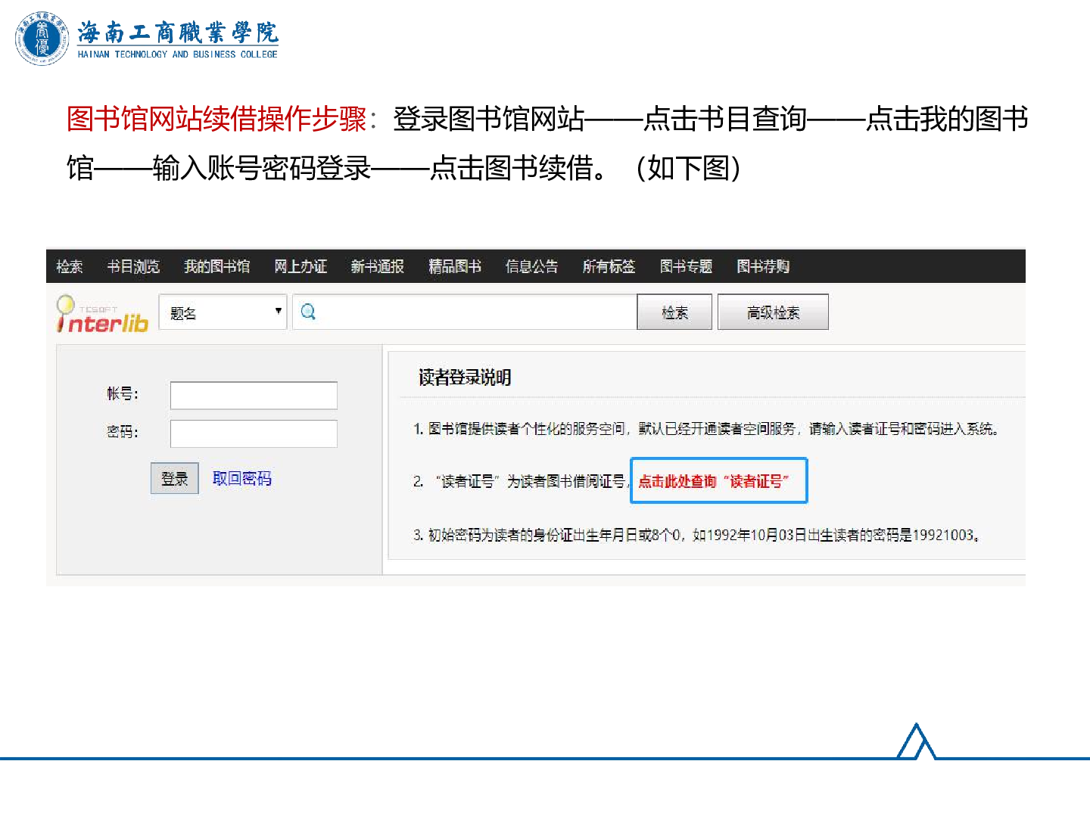Navigate to 精品图书
Viewport: 1090px width, 817px height.
(455, 266)
